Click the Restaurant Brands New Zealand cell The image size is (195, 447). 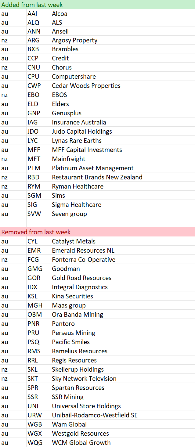click(123, 177)
